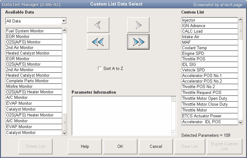This screenshot has height=158, width=247.
Task: Confirm with the OK button
Action: pyautogui.click(x=120, y=146)
